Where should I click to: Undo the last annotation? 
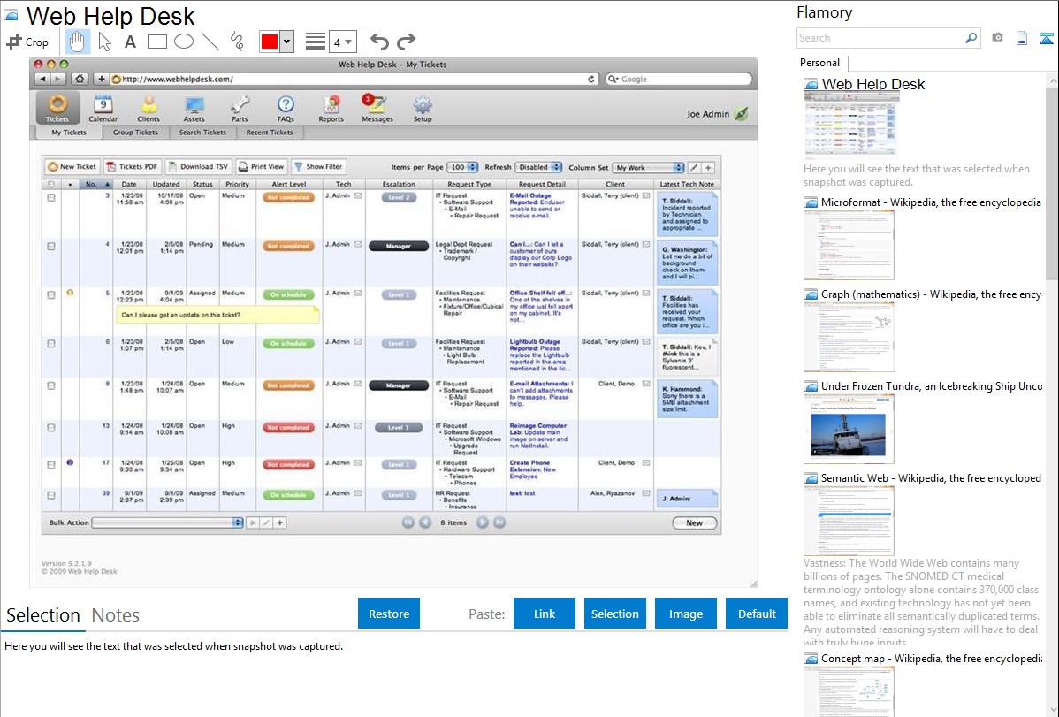379,42
